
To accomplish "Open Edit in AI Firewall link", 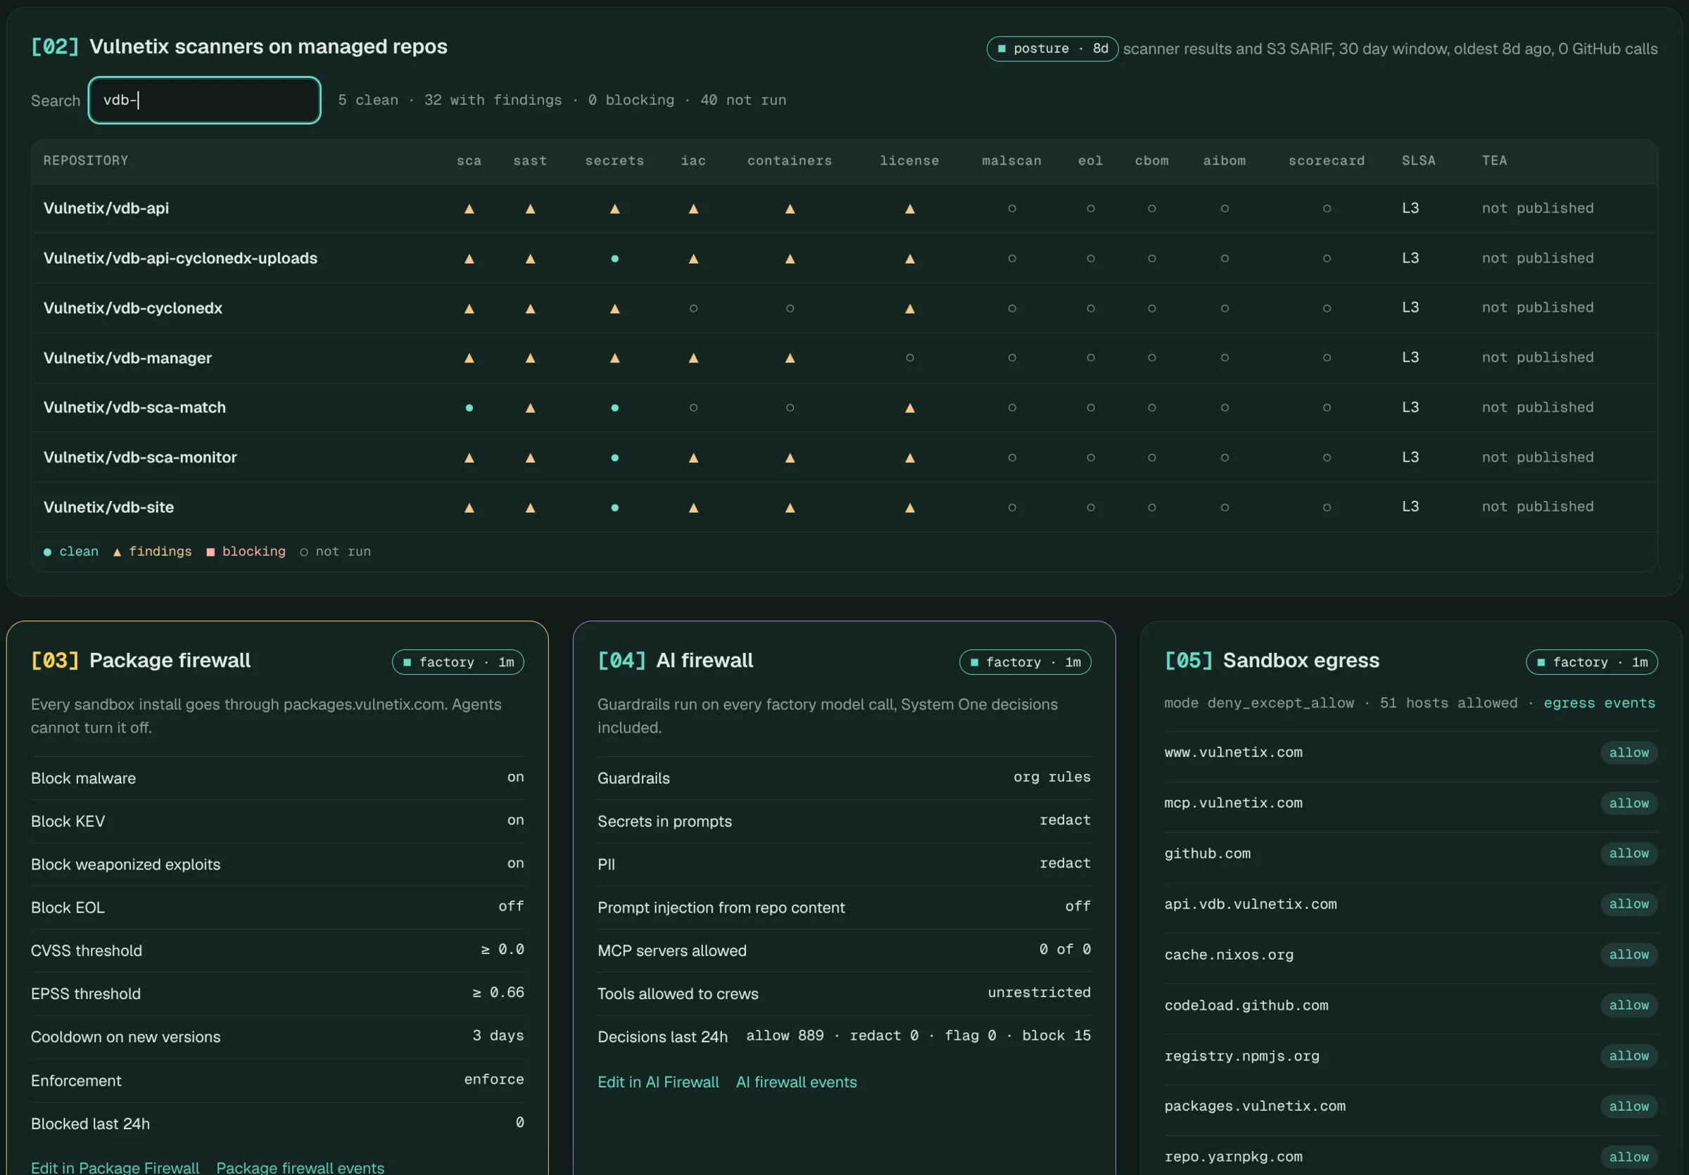I will click(x=659, y=1082).
